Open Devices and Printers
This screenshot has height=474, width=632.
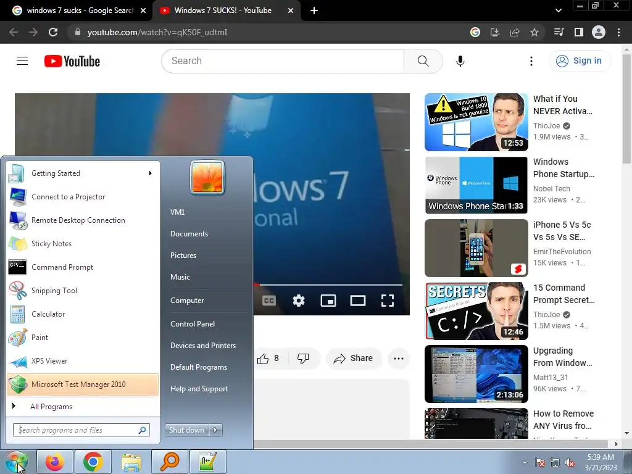pyautogui.click(x=202, y=346)
